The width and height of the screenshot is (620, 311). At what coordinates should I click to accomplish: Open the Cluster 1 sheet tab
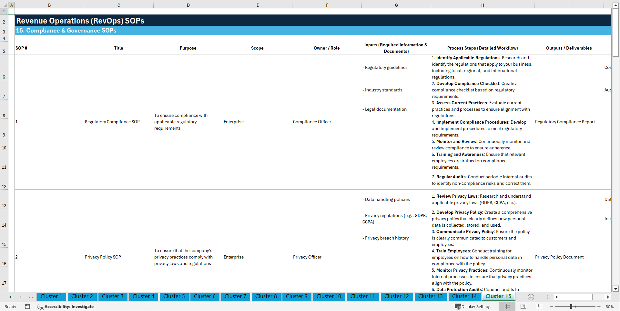(x=51, y=297)
